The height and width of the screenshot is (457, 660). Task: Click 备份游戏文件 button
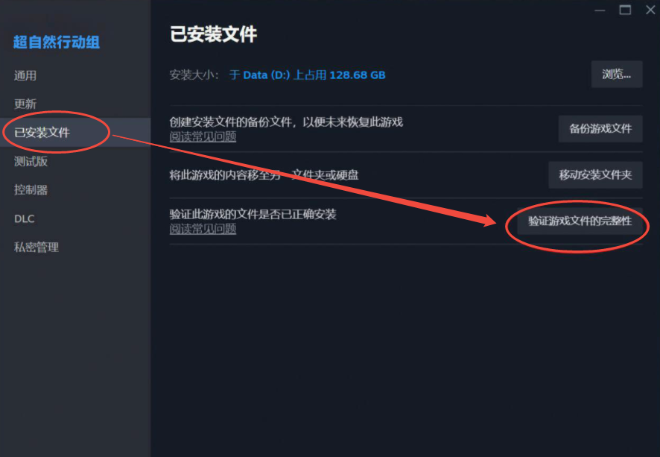tap(600, 128)
